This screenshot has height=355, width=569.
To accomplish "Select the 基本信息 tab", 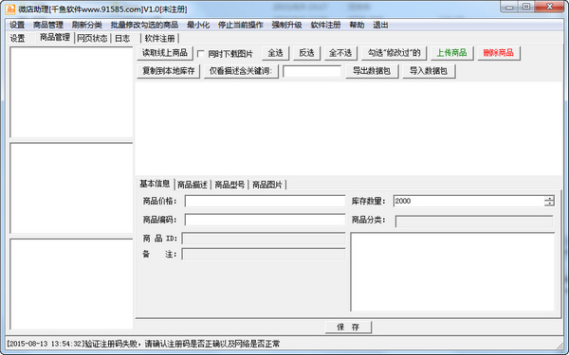I will (x=155, y=184).
